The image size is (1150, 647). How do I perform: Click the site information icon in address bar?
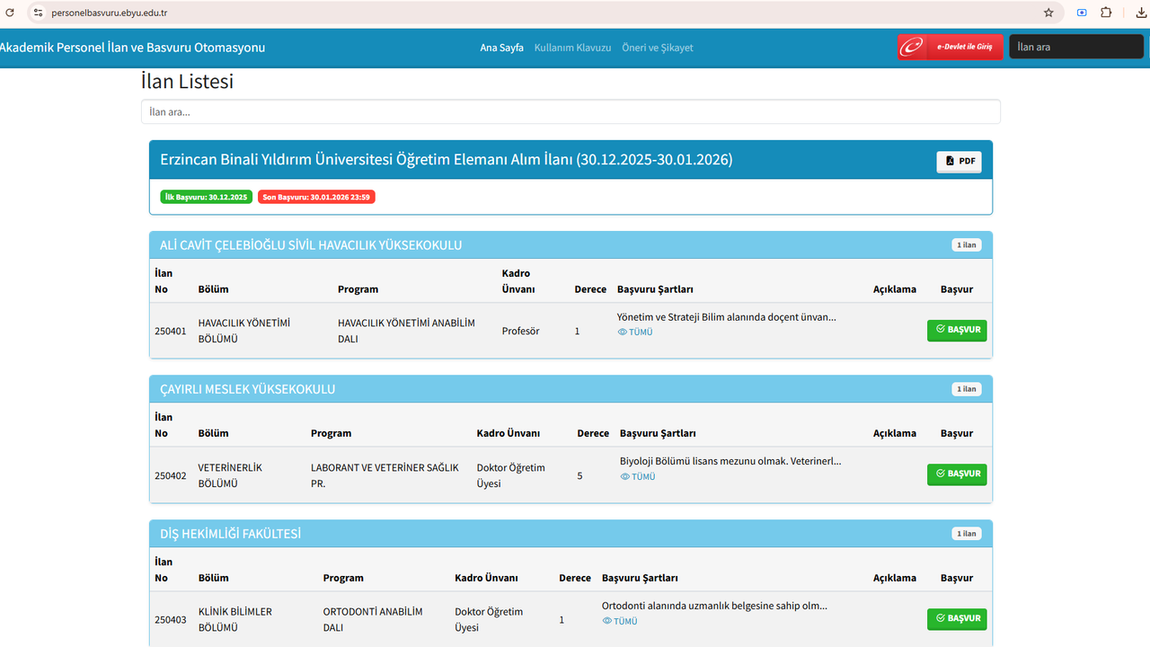pyautogui.click(x=38, y=13)
